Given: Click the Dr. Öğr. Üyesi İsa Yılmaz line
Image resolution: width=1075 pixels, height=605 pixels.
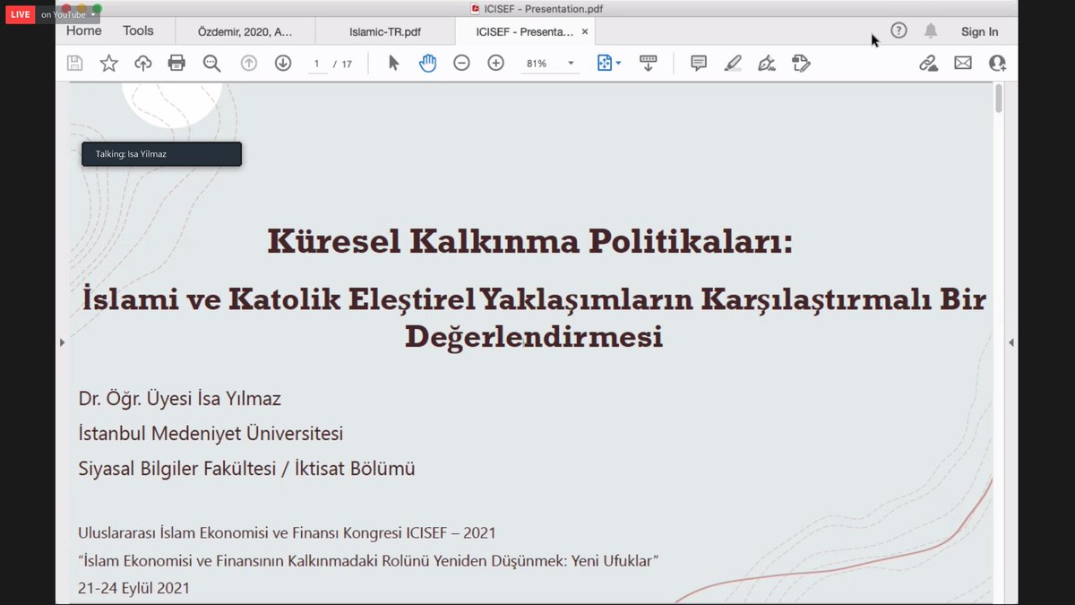Looking at the screenshot, I should 179,398.
